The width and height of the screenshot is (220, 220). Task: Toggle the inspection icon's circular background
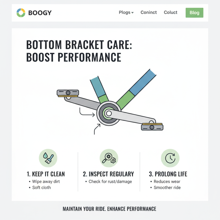[x=109, y=158]
